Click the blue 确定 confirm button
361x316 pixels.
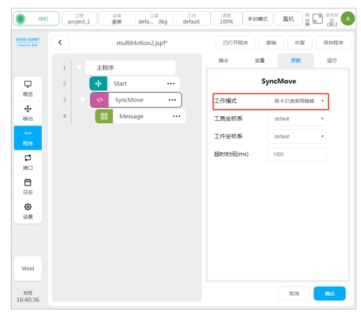pyautogui.click(x=330, y=293)
